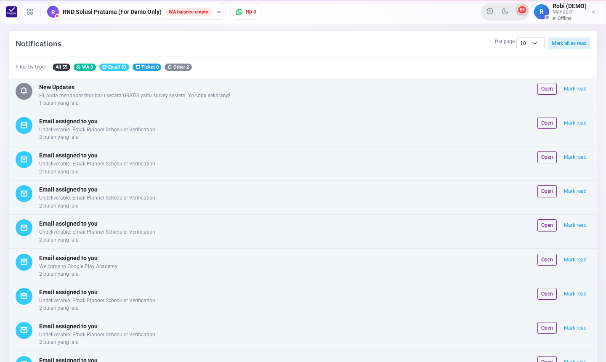Click the 1 bulan yang lalu timestamp
The width and height of the screenshot is (606, 362).
pos(59,103)
